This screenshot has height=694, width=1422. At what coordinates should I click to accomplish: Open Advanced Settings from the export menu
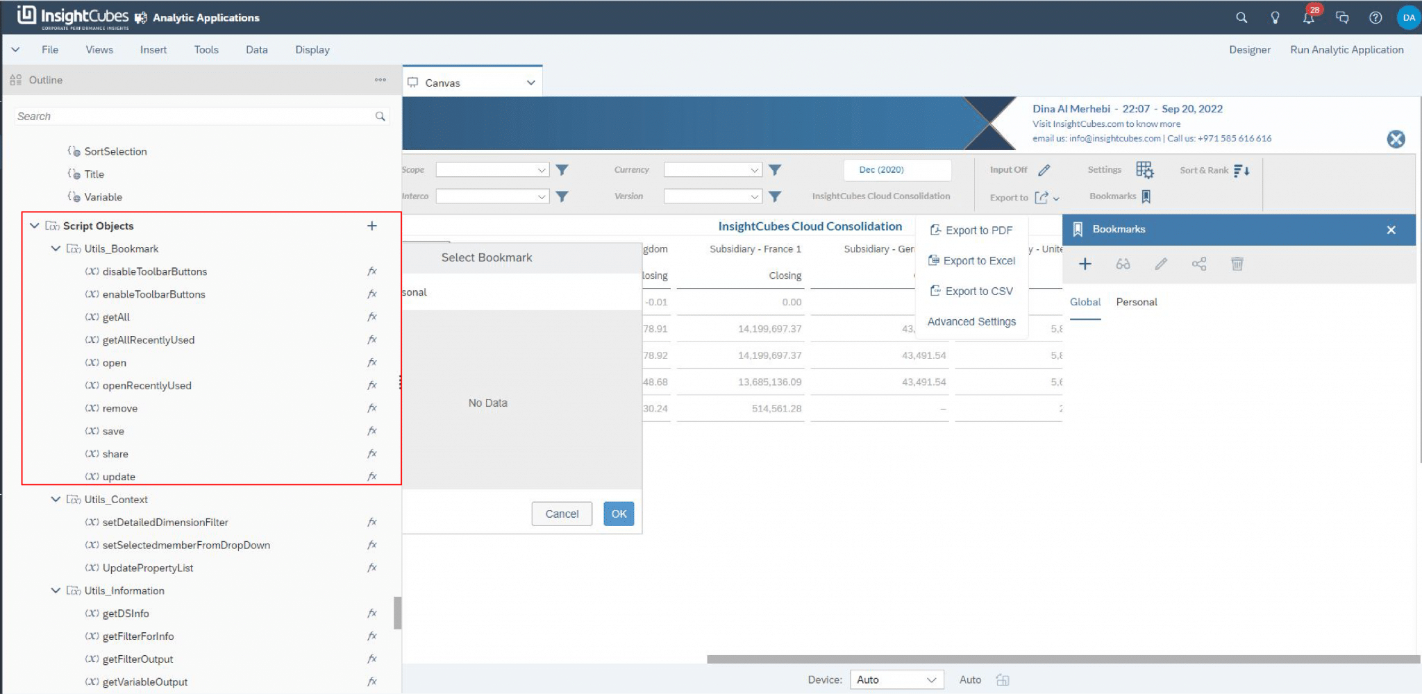click(x=971, y=321)
